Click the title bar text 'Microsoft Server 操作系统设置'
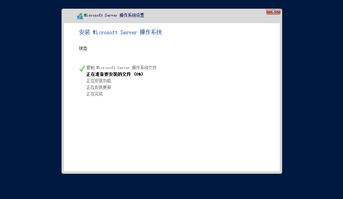This screenshot has width=343, height=199. click(x=114, y=15)
